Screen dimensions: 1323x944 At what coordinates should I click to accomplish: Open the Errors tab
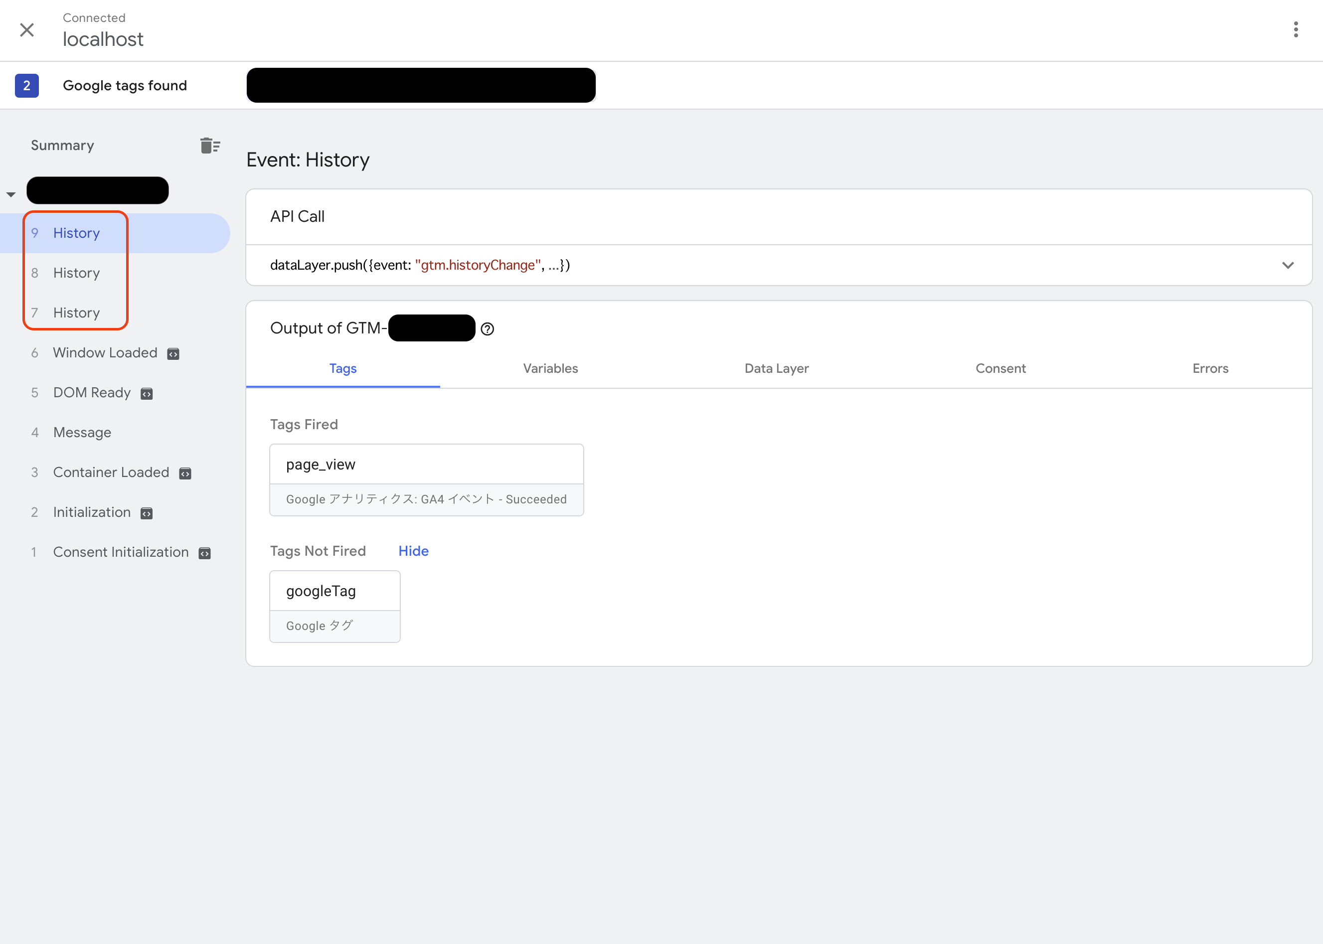coord(1210,368)
